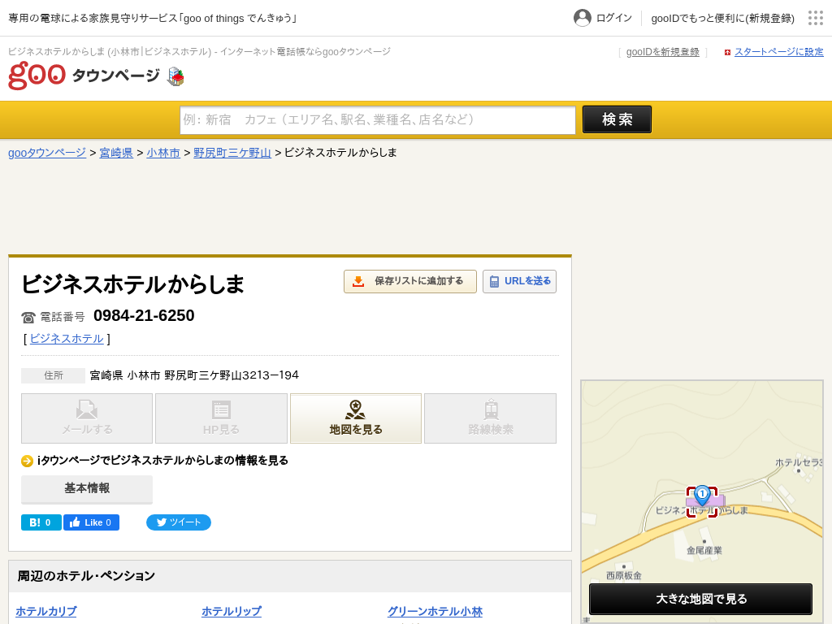This screenshot has width=832, height=624.
Task: Click スタートページに設定 link
Action: pos(778,52)
